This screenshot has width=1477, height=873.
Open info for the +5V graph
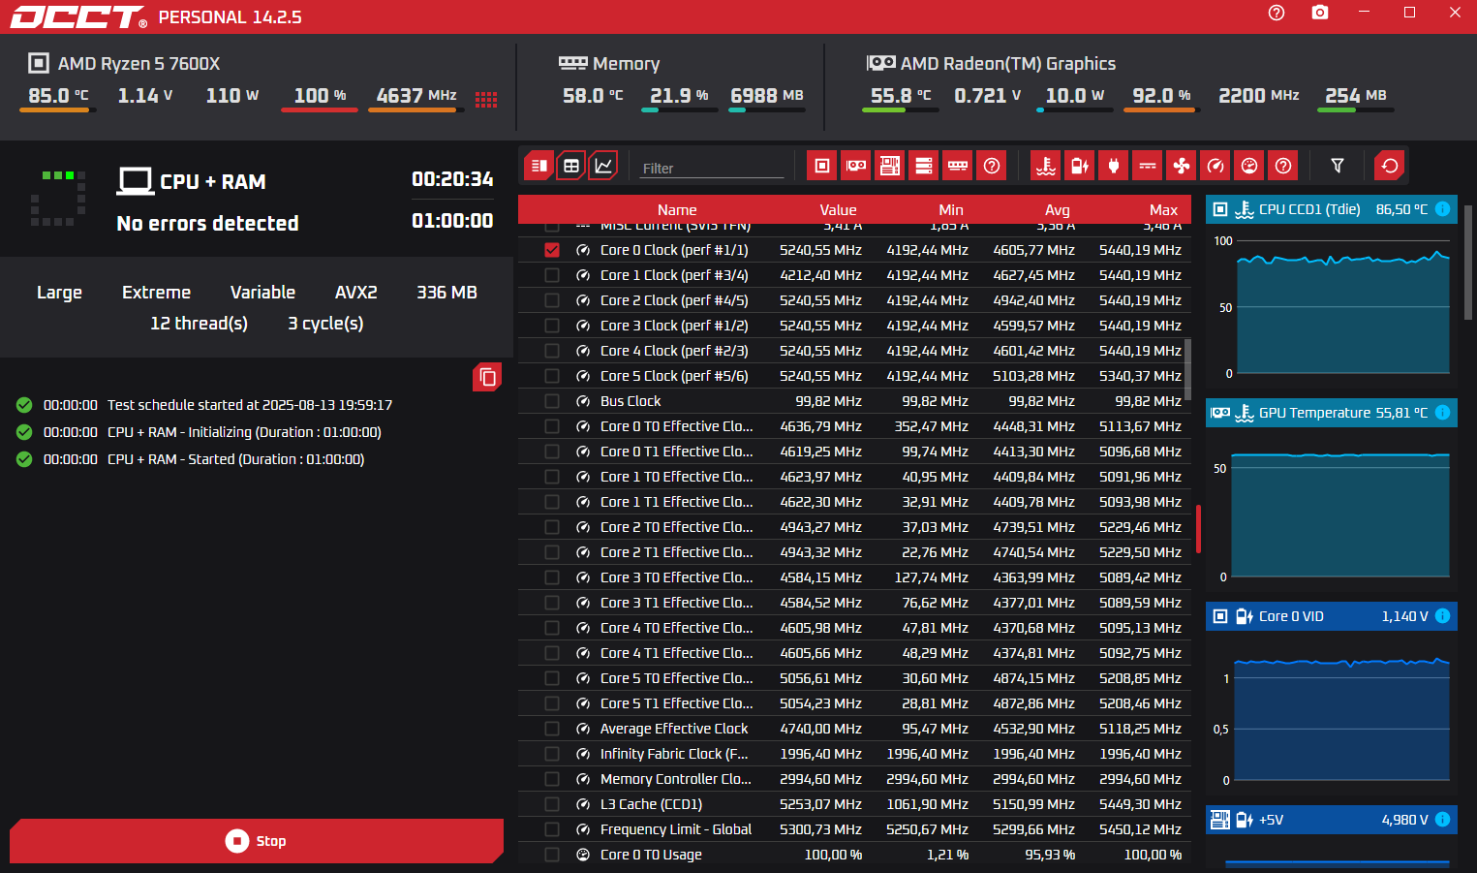(1442, 819)
